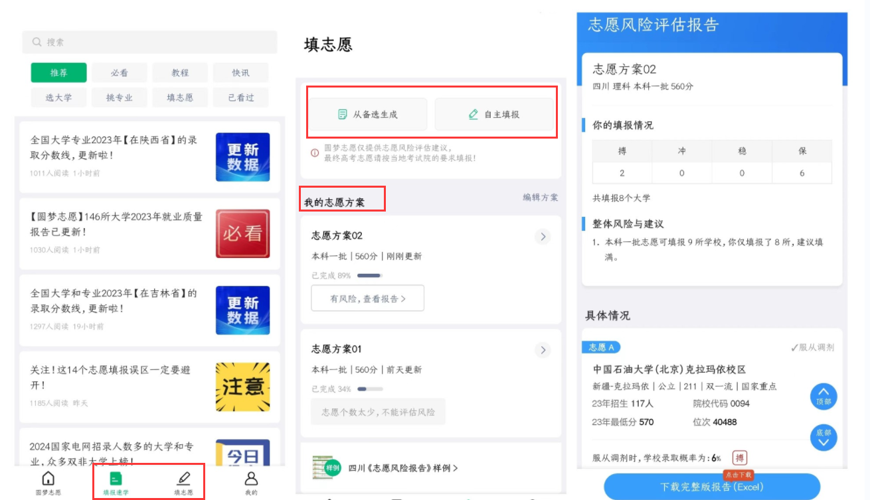Select the 必看 filter chip
Image resolution: width=870 pixels, height=500 pixels.
(x=120, y=72)
